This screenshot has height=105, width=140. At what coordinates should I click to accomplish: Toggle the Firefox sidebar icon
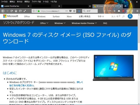click(x=128, y=11)
